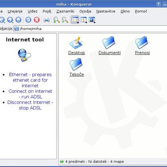Expand the forward history dropdown arrow
This screenshot has width=167, height=167.
(x=13, y=23)
